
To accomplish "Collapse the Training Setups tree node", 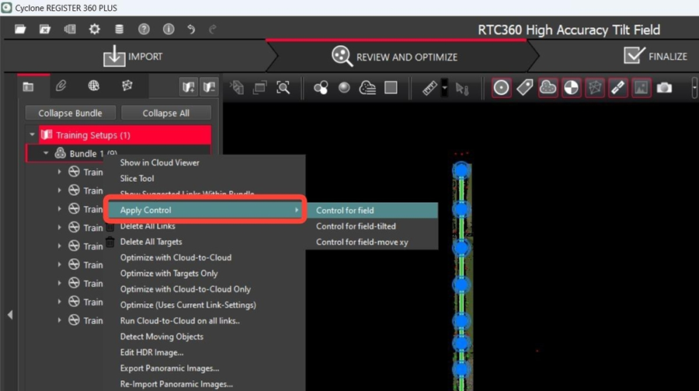I will 33,135.
